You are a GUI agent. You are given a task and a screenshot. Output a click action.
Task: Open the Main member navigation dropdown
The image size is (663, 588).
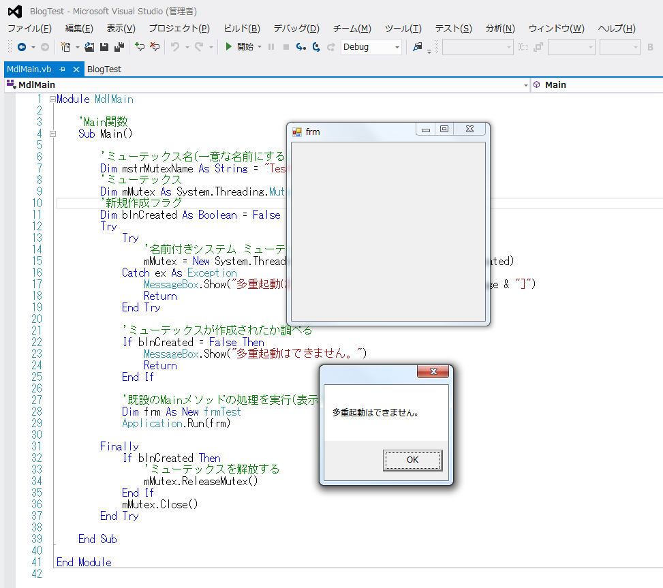pos(598,84)
